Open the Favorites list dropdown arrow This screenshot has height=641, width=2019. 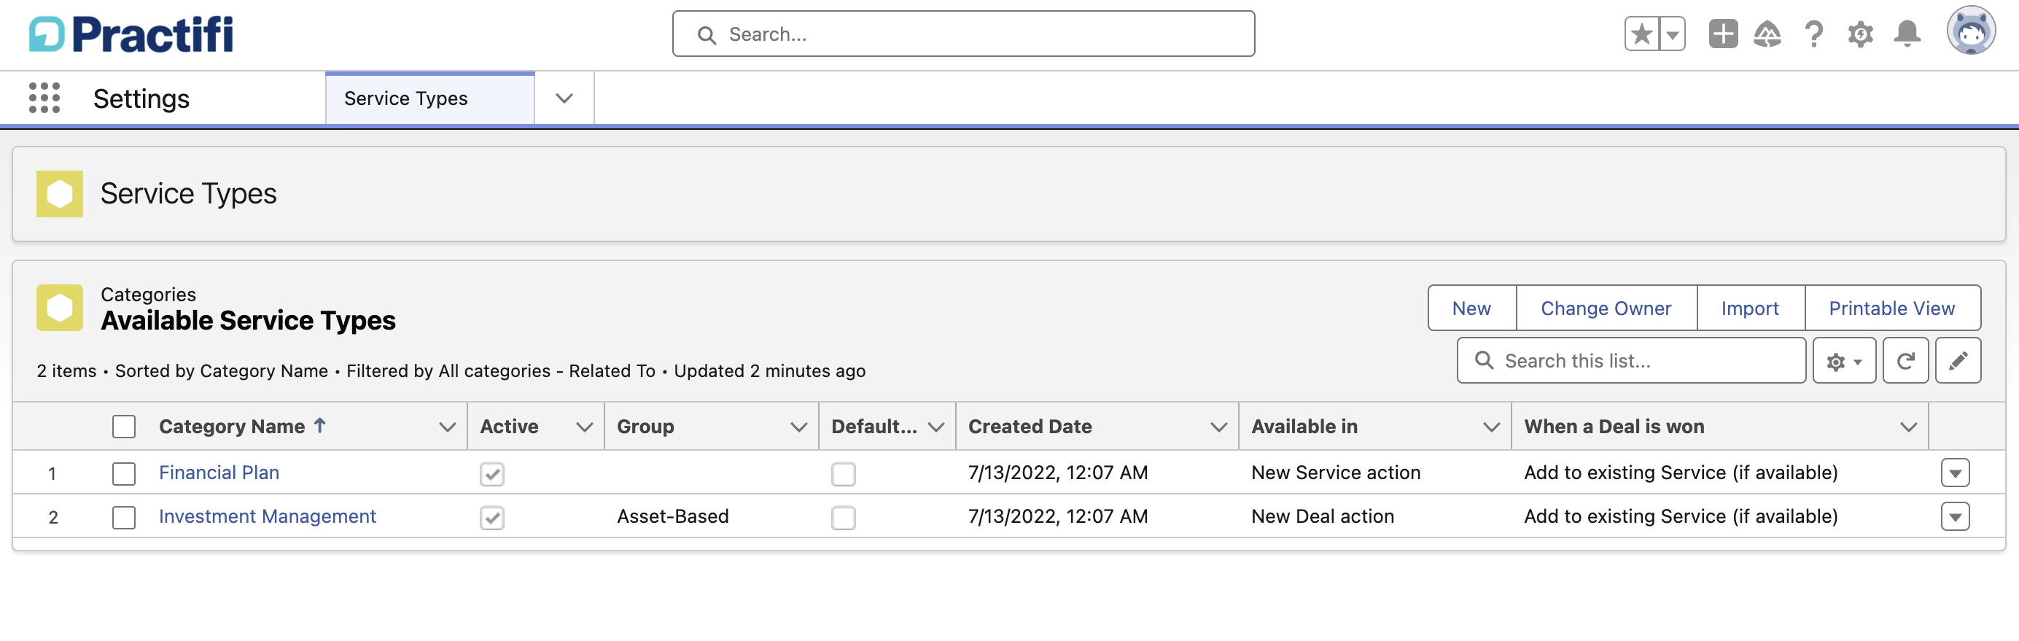1672,34
